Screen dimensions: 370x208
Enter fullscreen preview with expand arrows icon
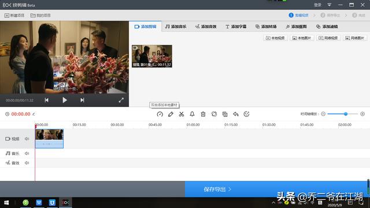[x=121, y=100]
